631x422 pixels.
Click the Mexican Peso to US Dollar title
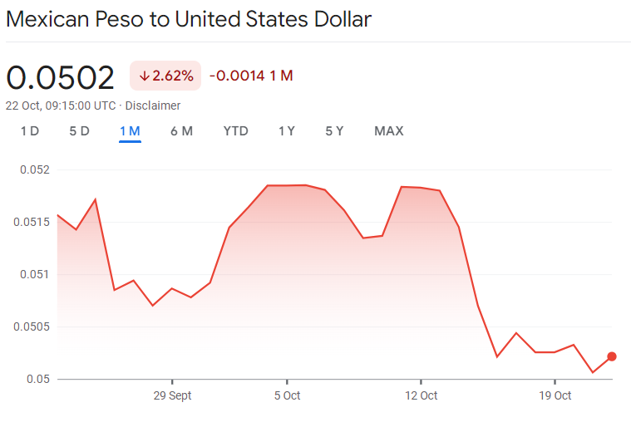coord(189,19)
